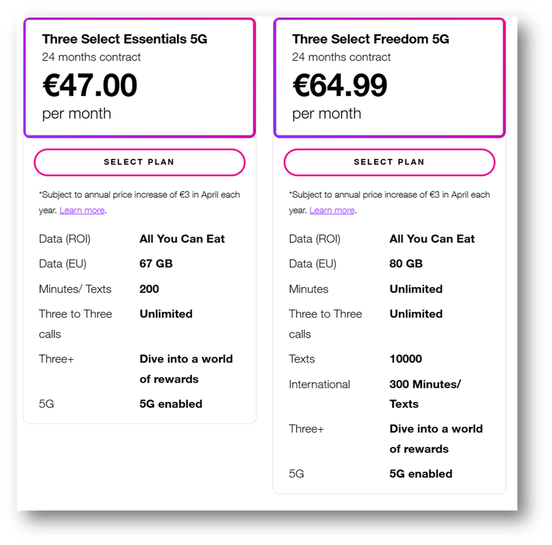This screenshot has width=552, height=545.
Task: Open Learn more link under Essentials plan
Action: click(x=82, y=210)
